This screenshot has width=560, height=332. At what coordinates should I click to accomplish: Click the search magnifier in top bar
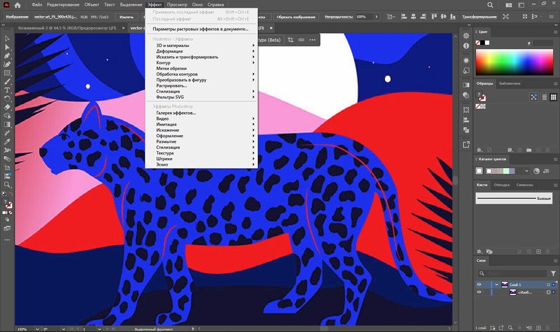coord(491,5)
